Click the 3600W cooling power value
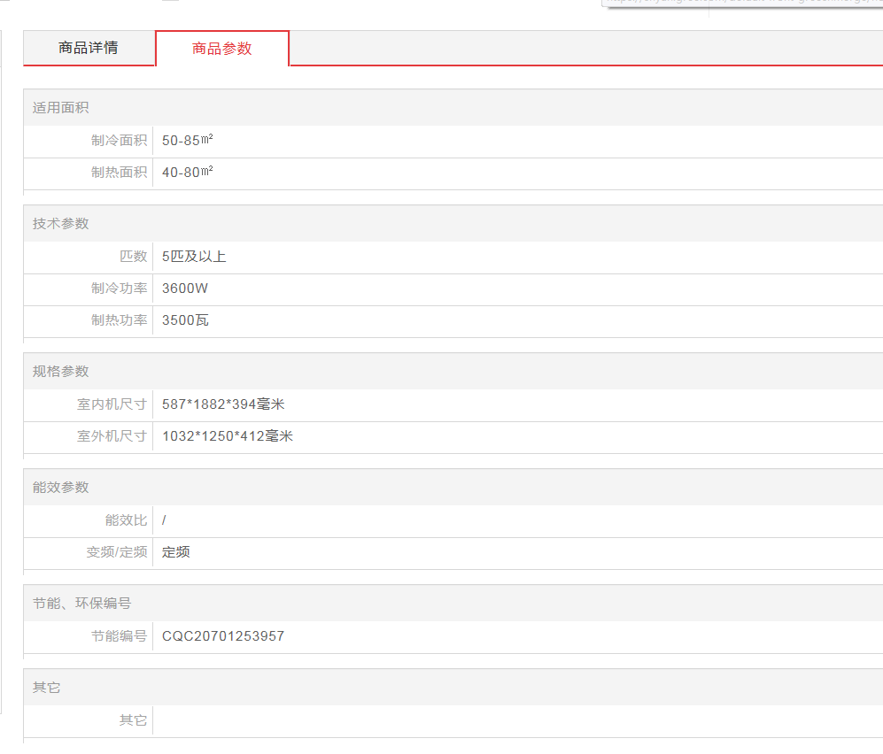The width and height of the screenshot is (883, 754). (x=185, y=289)
